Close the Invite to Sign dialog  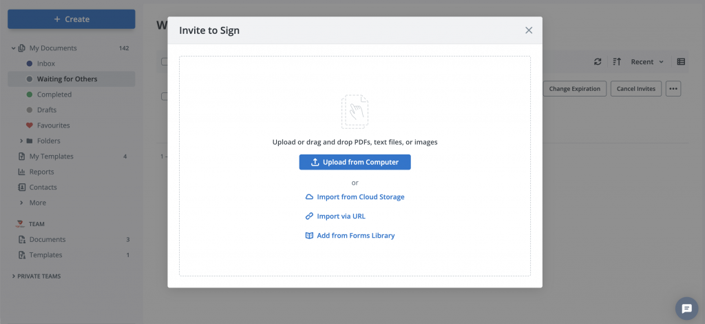[x=529, y=30]
